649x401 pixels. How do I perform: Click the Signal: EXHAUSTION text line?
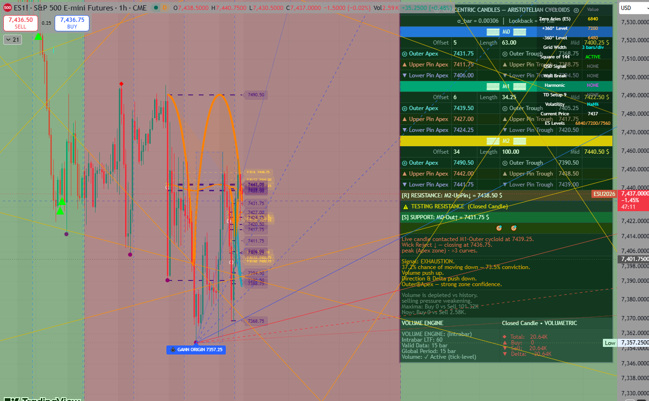[x=428, y=261]
